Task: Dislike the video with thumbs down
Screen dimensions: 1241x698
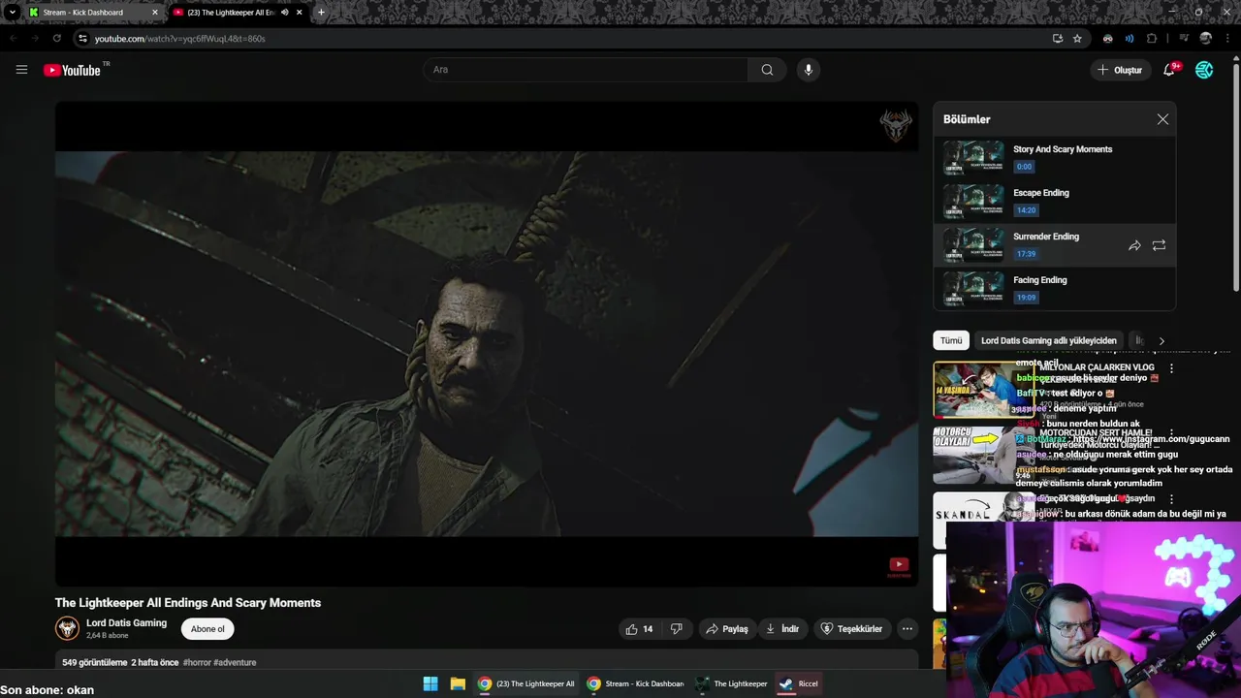Action: pos(677,629)
